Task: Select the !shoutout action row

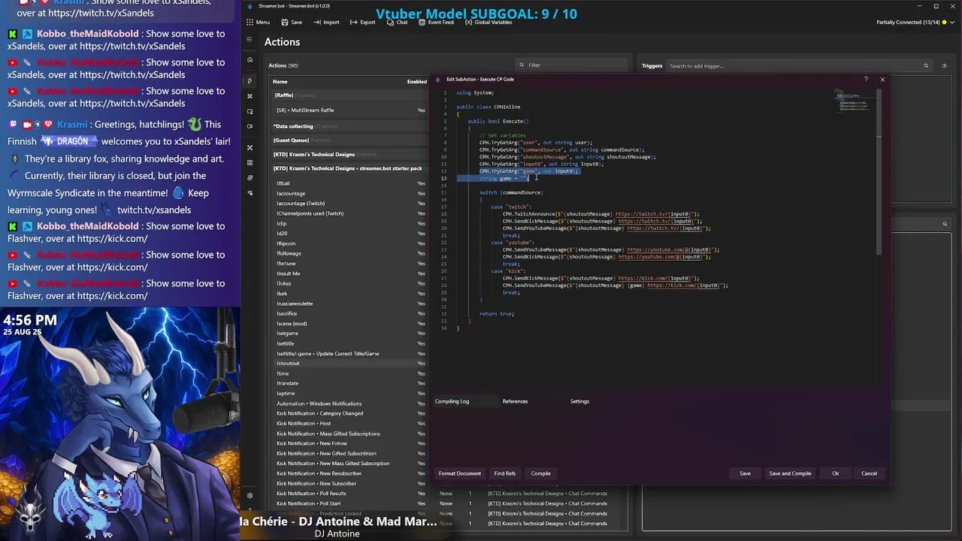Action: pyautogui.click(x=349, y=364)
